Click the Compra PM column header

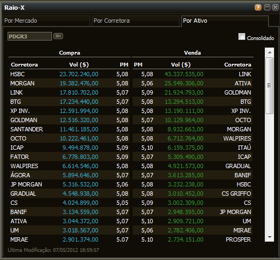coord(124,65)
